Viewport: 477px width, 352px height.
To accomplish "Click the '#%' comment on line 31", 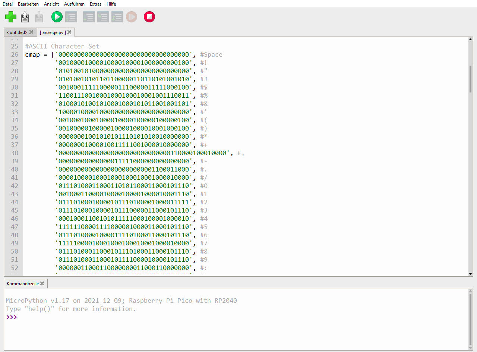I will 204,95.
